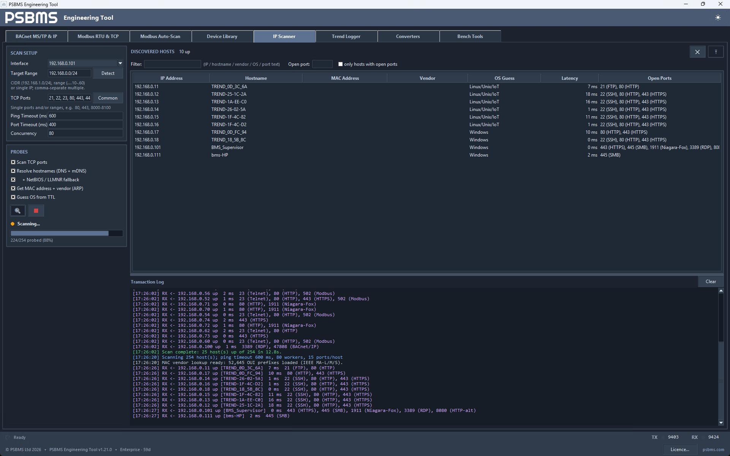The image size is (730, 456).
Task: Switch to BACnet MS/TP & IP tab
Action: pyautogui.click(x=36, y=36)
